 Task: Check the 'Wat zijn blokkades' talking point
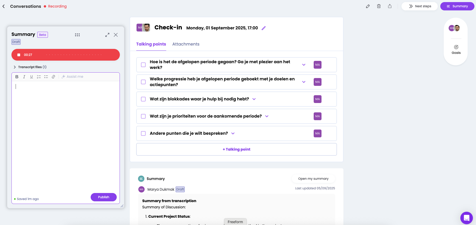click(143, 99)
